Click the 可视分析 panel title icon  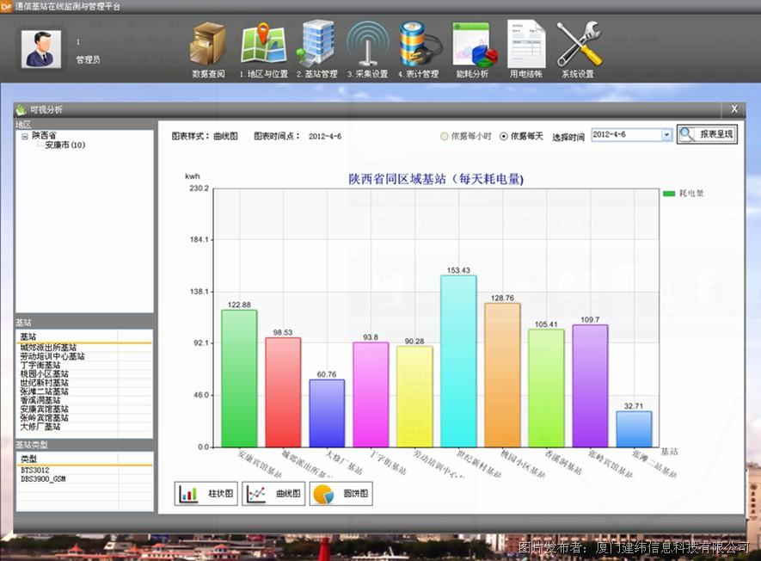(x=21, y=110)
